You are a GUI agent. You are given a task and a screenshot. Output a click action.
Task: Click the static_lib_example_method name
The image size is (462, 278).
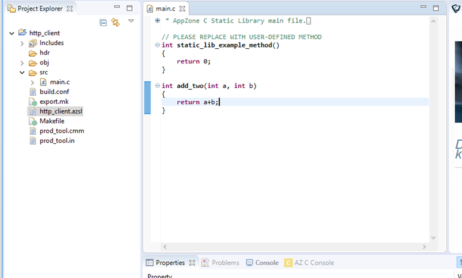(x=224, y=45)
